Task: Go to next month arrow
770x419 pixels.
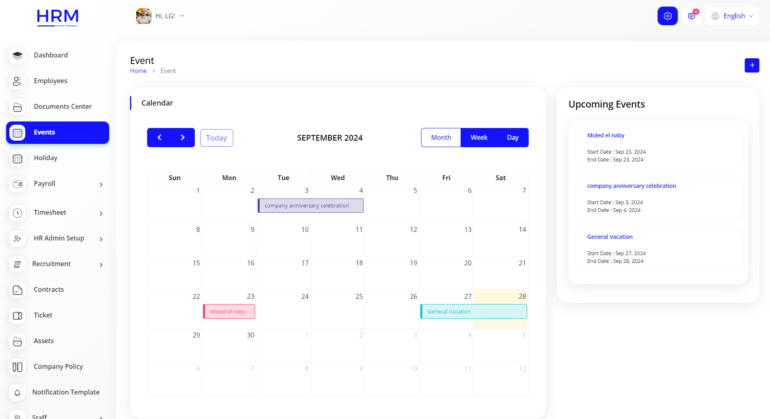Action: pyautogui.click(x=183, y=138)
